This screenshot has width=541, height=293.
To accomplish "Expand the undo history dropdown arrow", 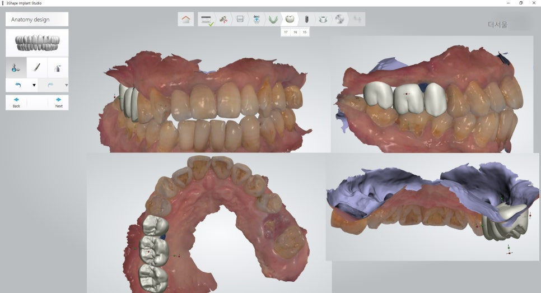I will point(34,86).
